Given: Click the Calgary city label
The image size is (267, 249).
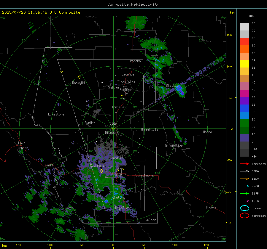Looking at the screenshot, I should [116, 174].
